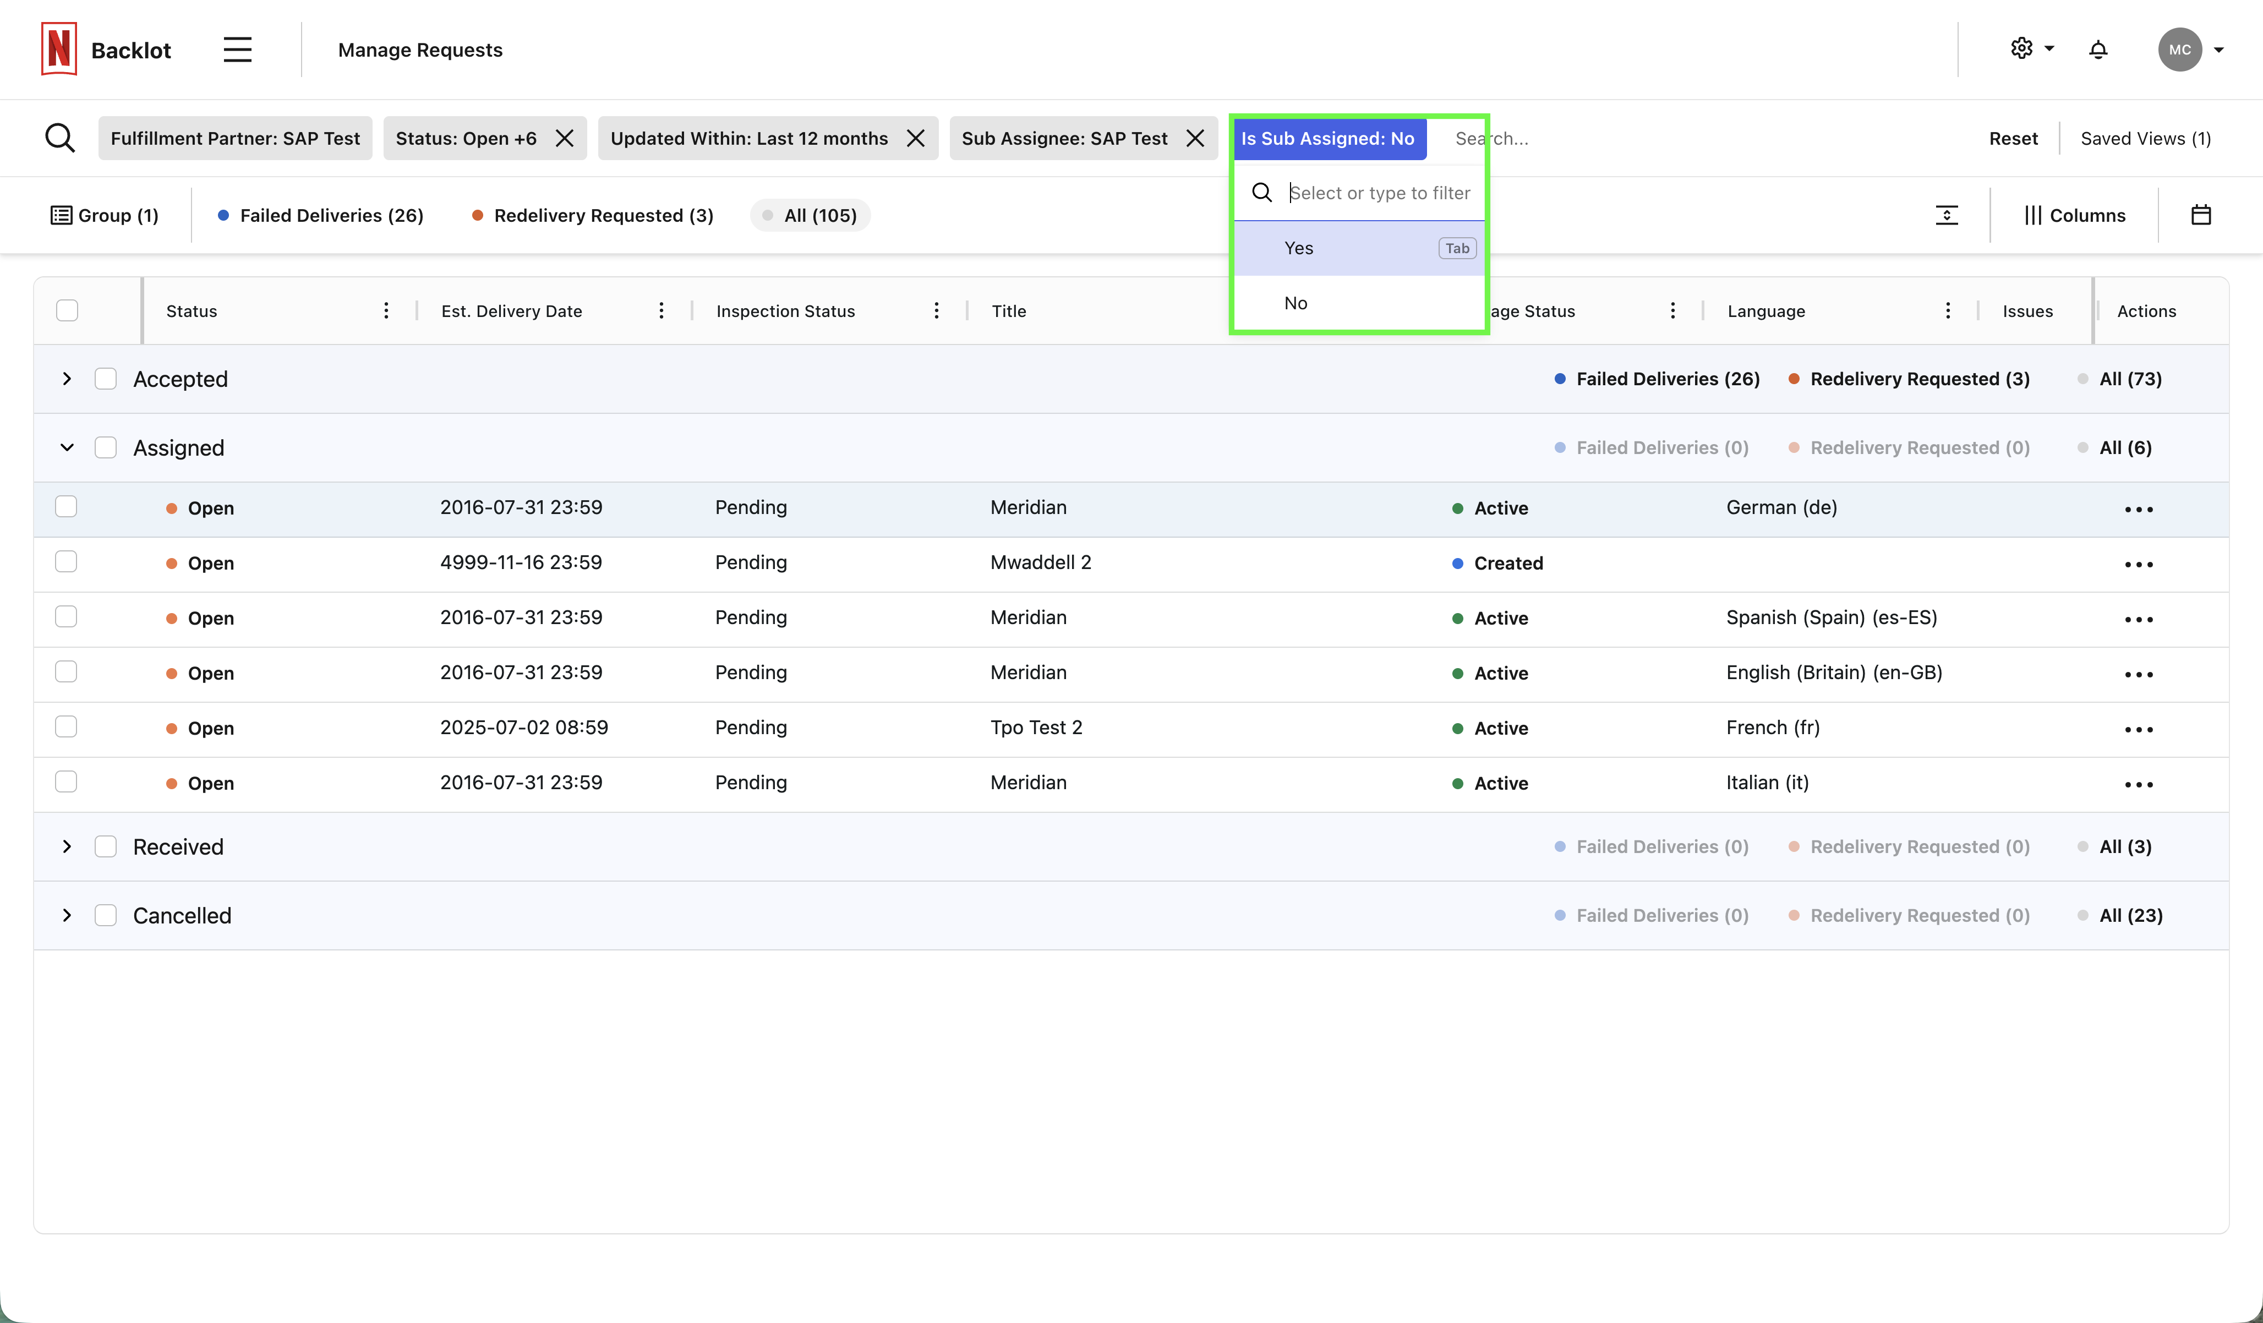Open actions menu for Tpo Test 2 row

(x=2138, y=729)
